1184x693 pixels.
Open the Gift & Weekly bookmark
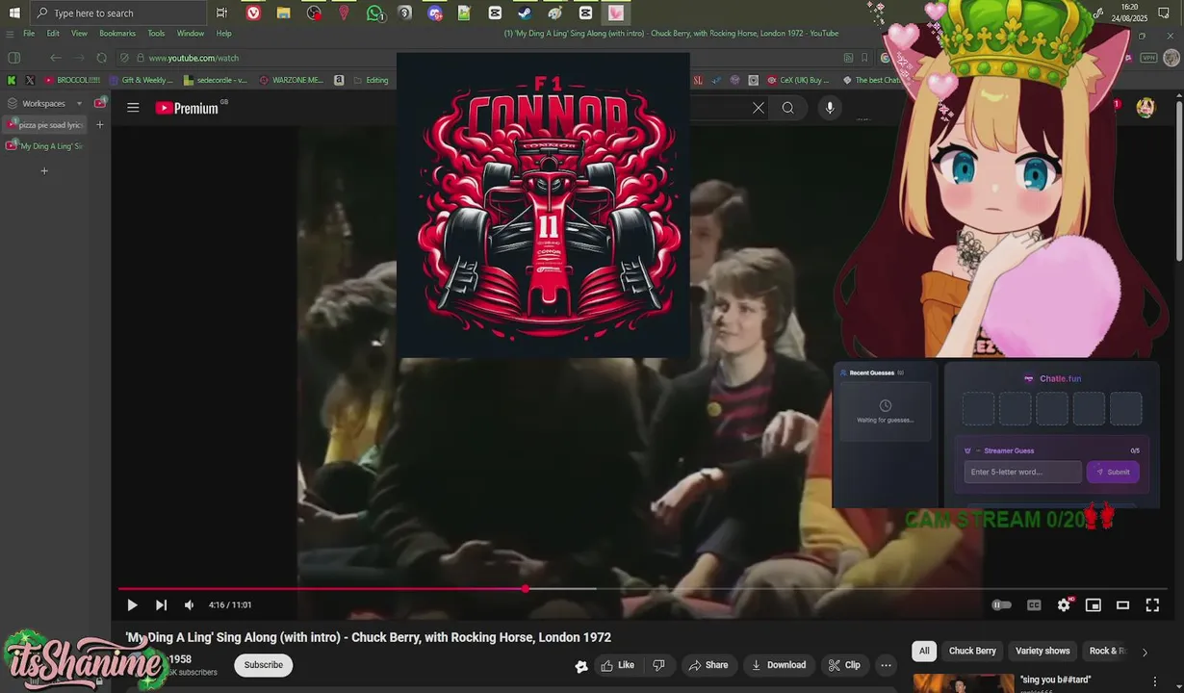coord(142,80)
